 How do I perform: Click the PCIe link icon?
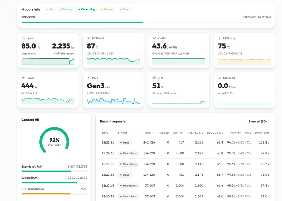(x=89, y=78)
